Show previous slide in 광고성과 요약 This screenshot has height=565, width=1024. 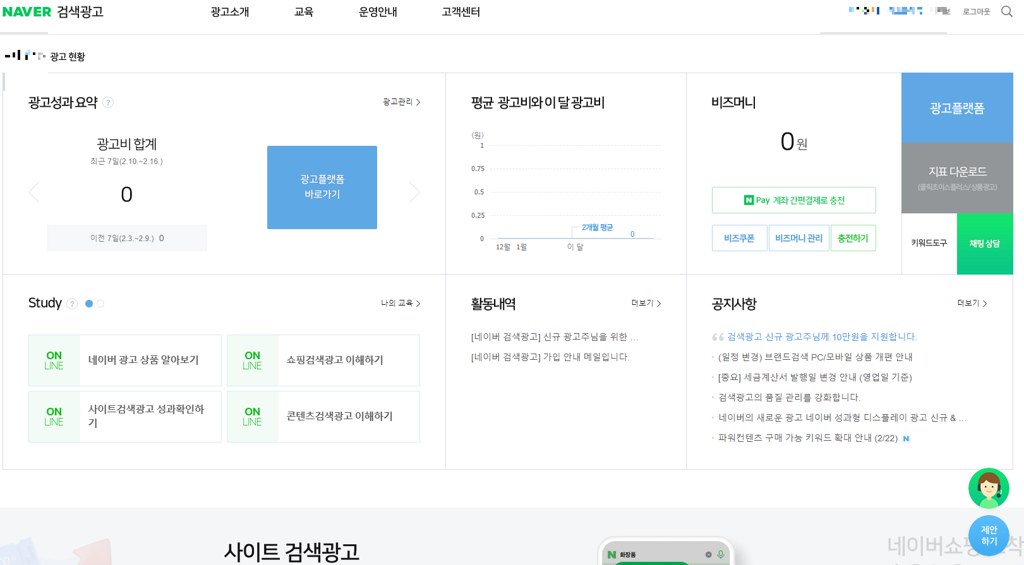[34, 193]
